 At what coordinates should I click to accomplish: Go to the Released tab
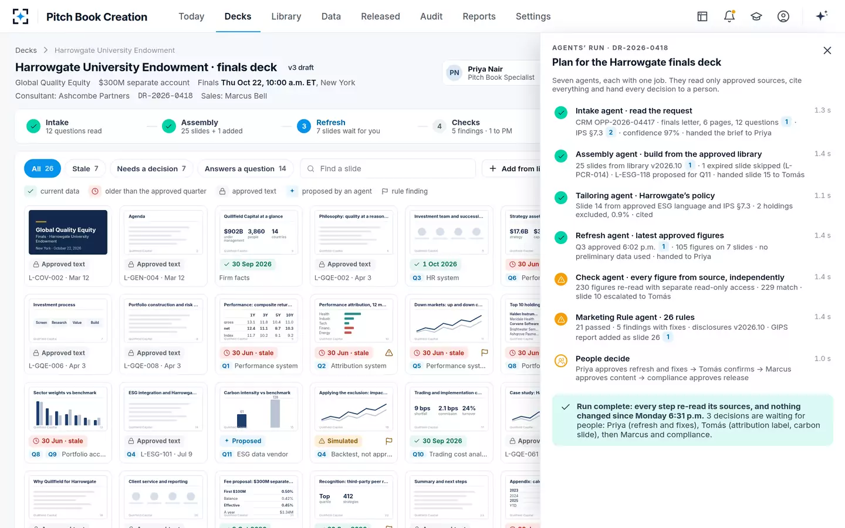click(380, 16)
